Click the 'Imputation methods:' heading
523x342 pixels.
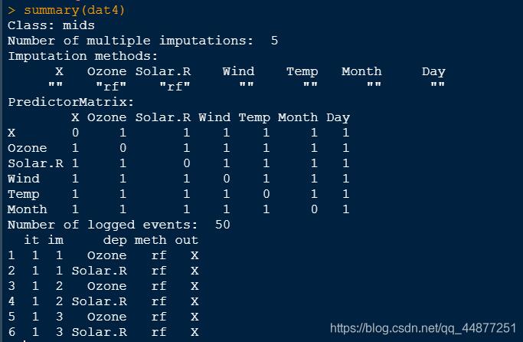point(83,56)
